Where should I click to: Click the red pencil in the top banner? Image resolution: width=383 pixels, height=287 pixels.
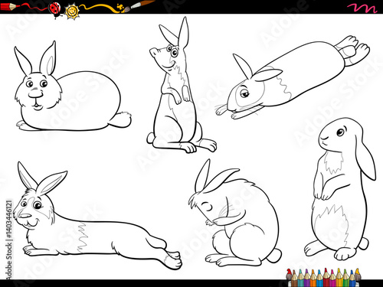(9, 6)
